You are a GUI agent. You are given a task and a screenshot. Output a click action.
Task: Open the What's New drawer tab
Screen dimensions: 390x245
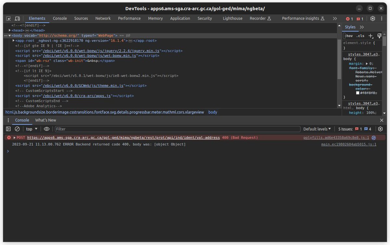click(x=45, y=120)
